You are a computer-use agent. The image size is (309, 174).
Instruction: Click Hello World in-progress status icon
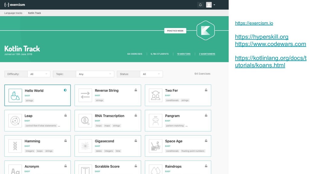65,90
